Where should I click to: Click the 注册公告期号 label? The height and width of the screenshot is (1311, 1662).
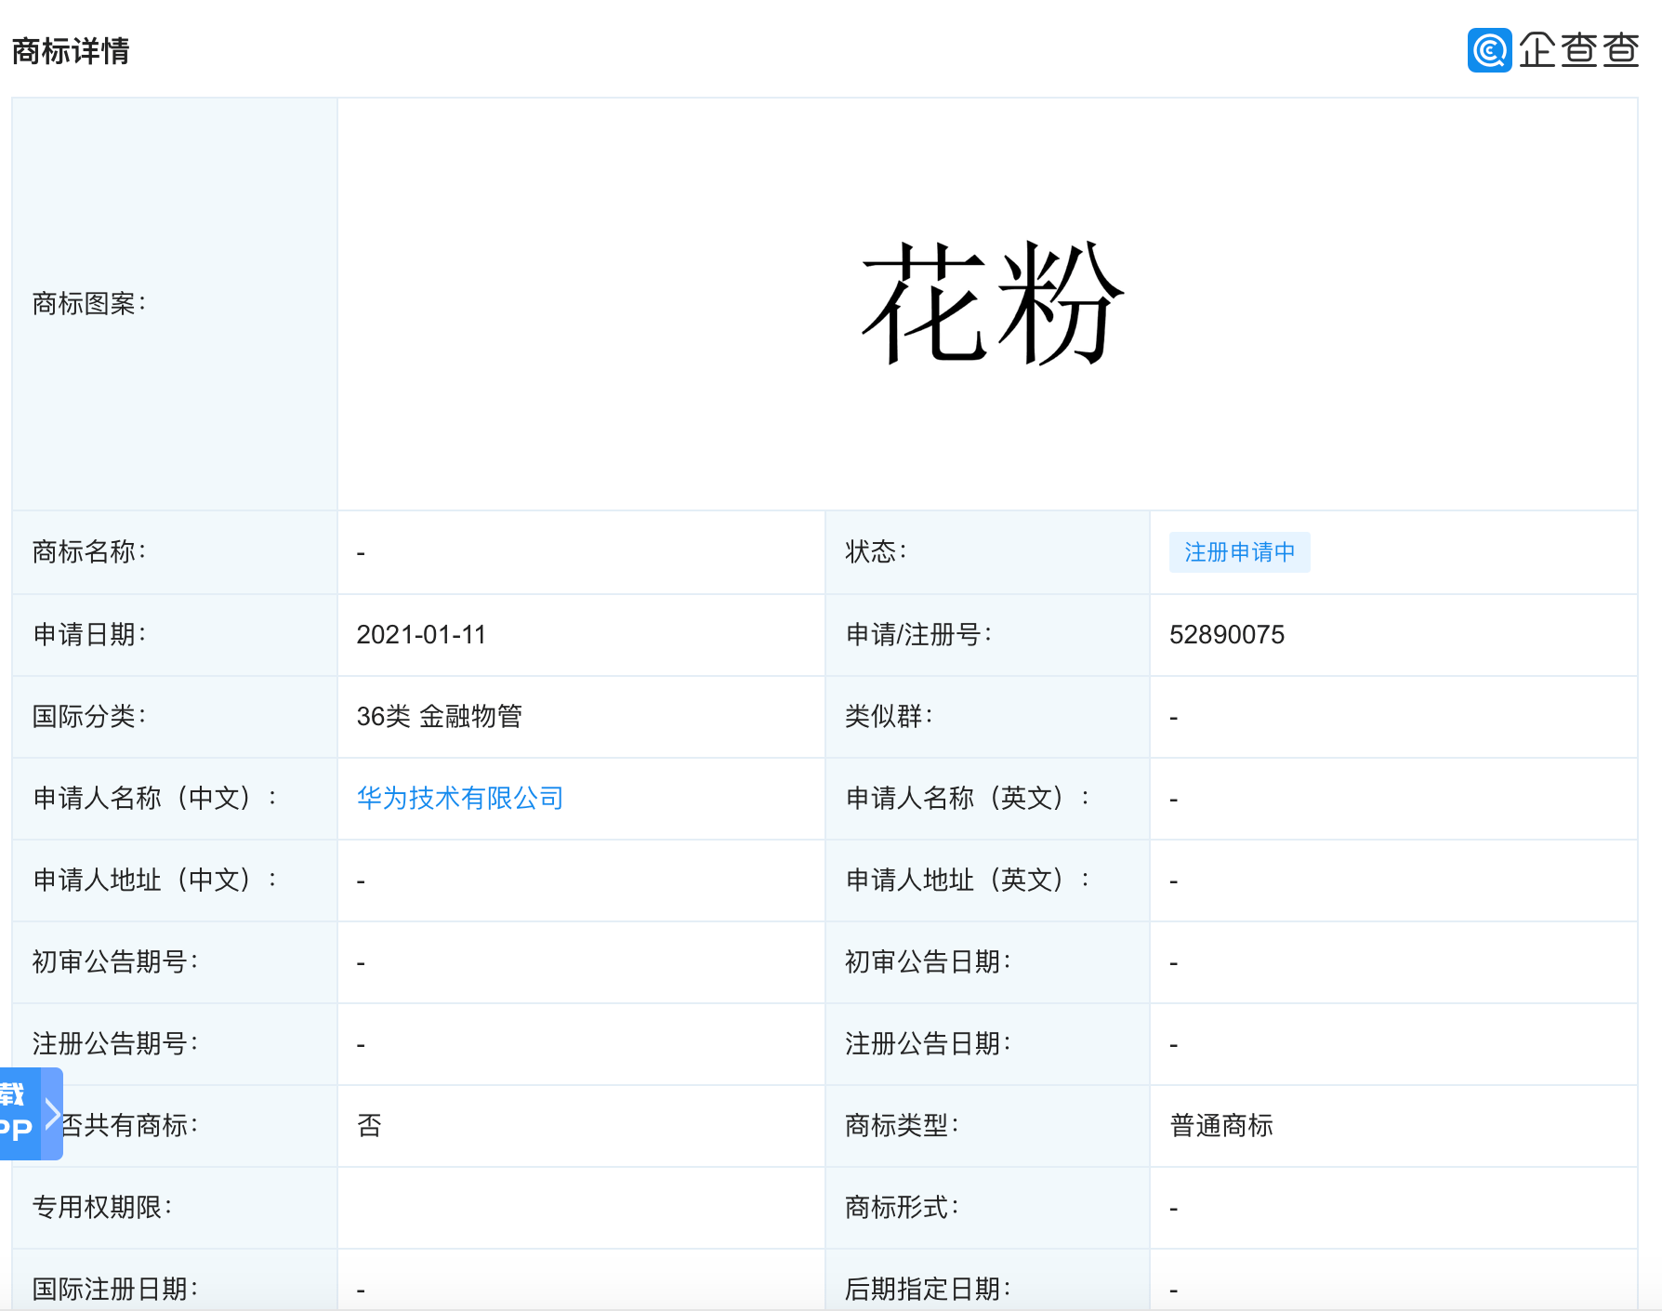[116, 1044]
